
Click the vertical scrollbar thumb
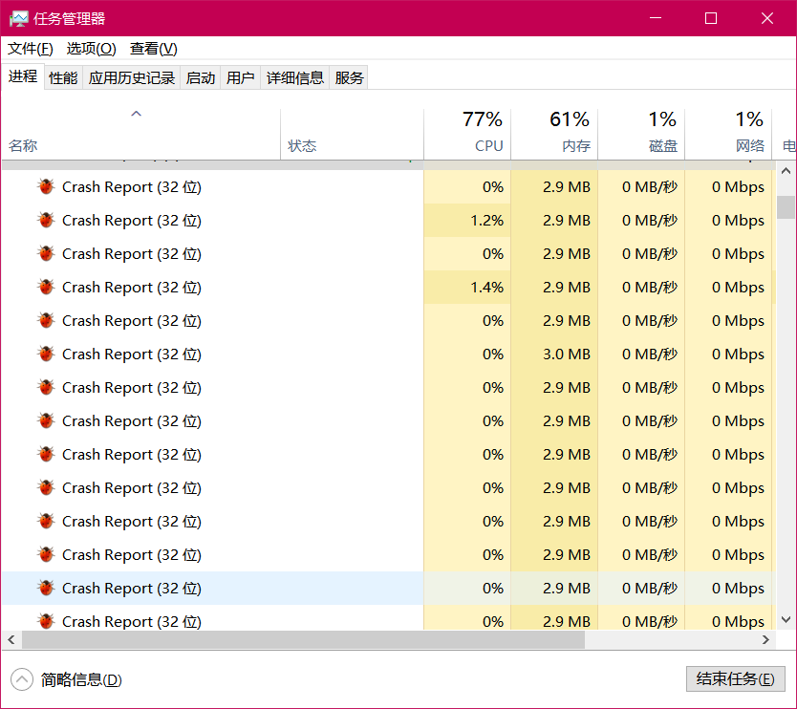pos(786,207)
